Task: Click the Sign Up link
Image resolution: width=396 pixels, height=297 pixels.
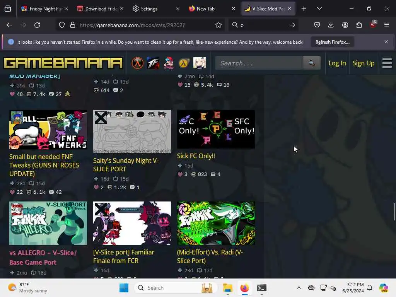Action: coord(364,63)
